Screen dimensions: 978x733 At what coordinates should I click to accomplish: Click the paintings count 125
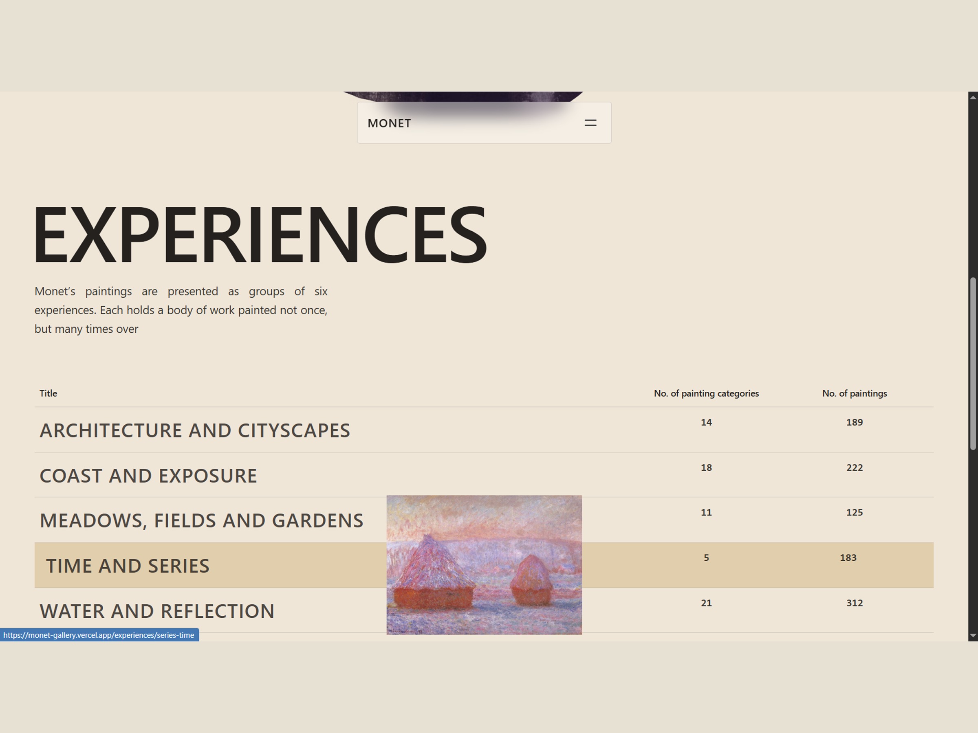[x=854, y=513]
